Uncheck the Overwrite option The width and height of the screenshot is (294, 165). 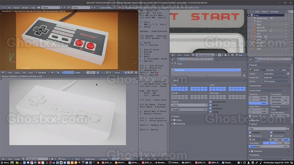(250, 132)
